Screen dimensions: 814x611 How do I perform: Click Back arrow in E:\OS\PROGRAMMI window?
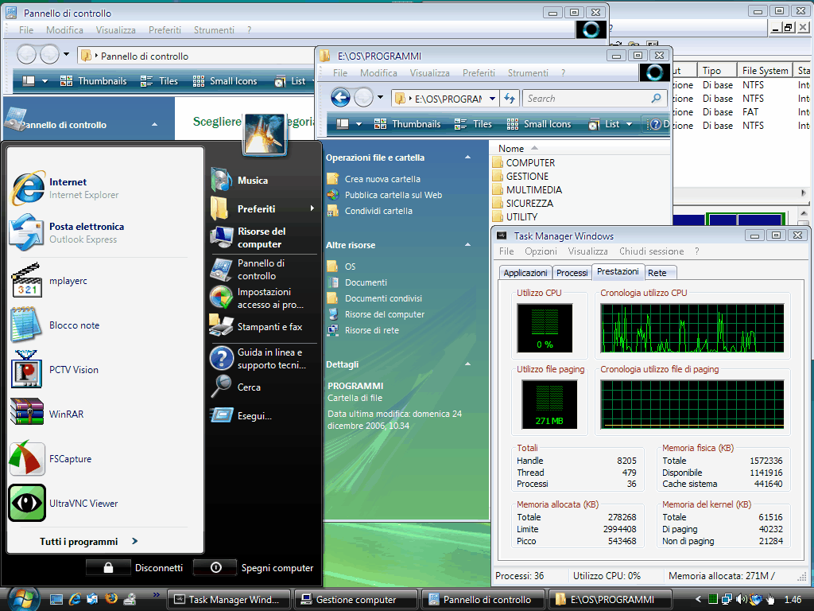click(340, 98)
